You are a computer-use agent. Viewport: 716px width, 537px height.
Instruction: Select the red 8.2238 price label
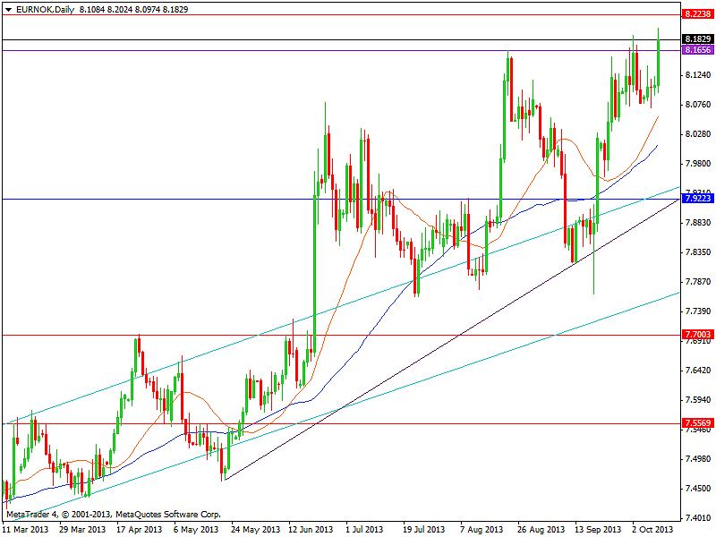(x=696, y=15)
